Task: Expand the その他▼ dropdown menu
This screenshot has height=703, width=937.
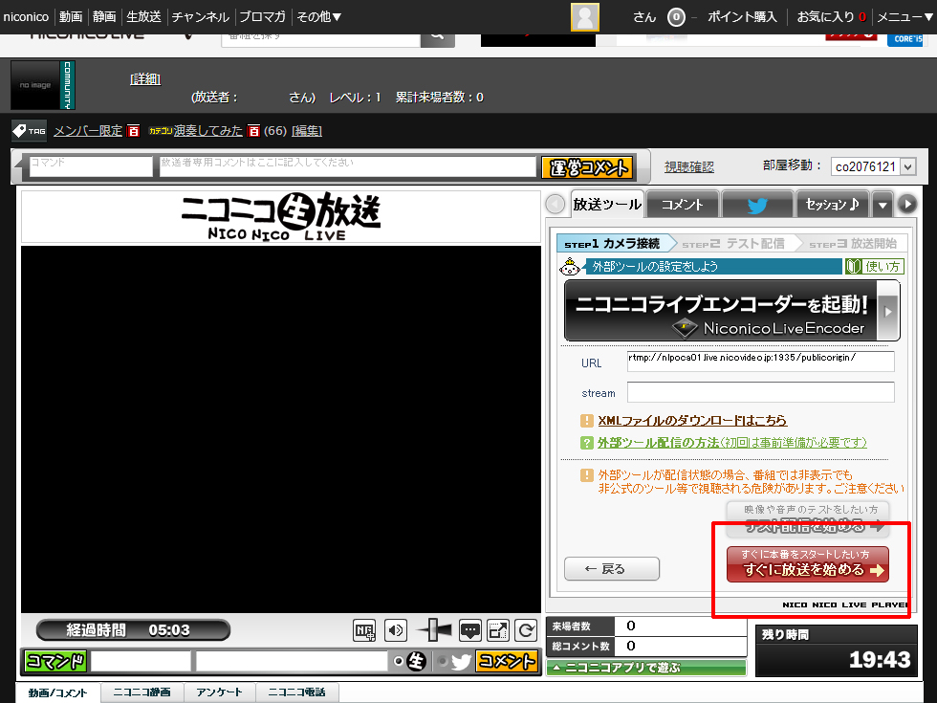Action: (319, 17)
